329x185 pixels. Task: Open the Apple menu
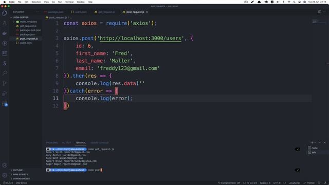[5, 2]
